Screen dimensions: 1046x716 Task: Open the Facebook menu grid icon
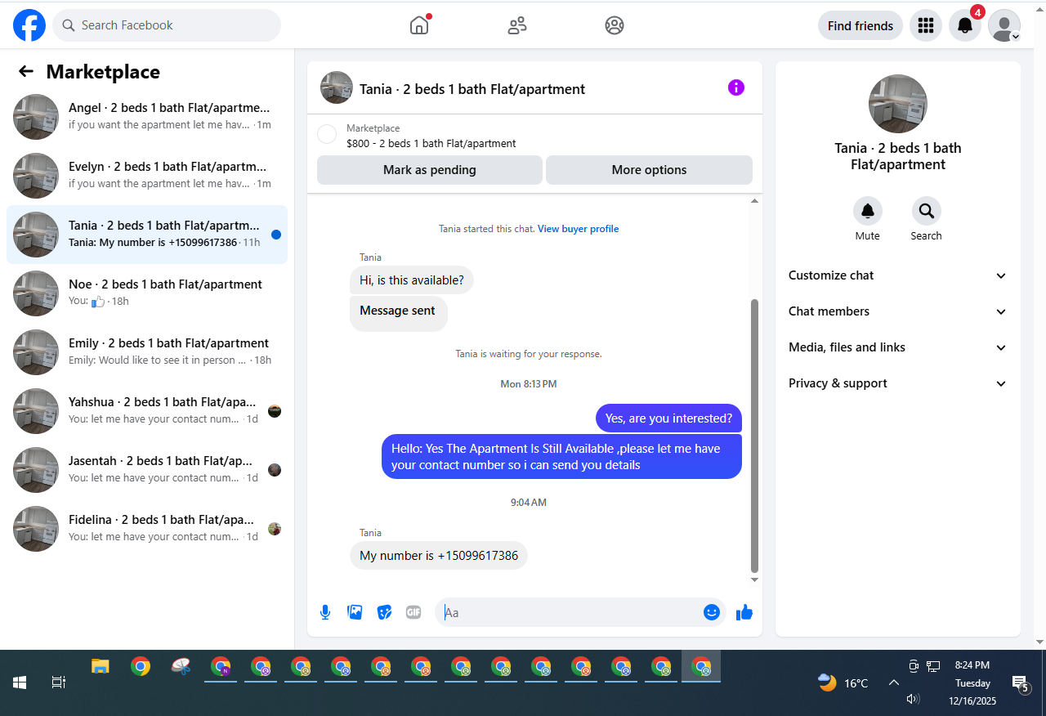[926, 25]
